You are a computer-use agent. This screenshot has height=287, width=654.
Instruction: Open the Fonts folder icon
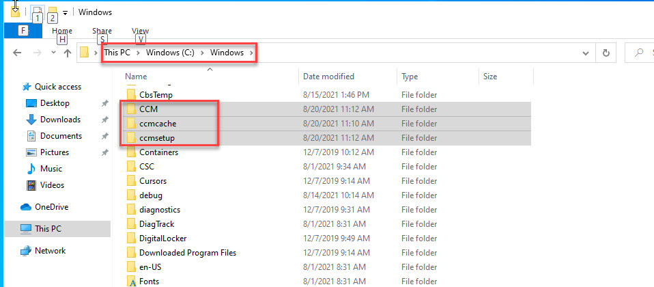point(132,282)
